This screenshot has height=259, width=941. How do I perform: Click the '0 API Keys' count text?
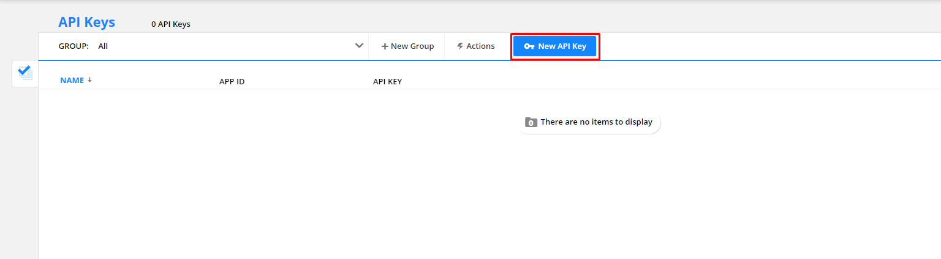tap(171, 24)
